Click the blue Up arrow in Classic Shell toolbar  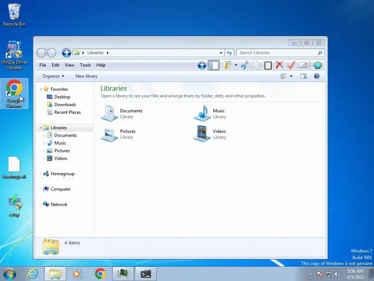point(202,65)
